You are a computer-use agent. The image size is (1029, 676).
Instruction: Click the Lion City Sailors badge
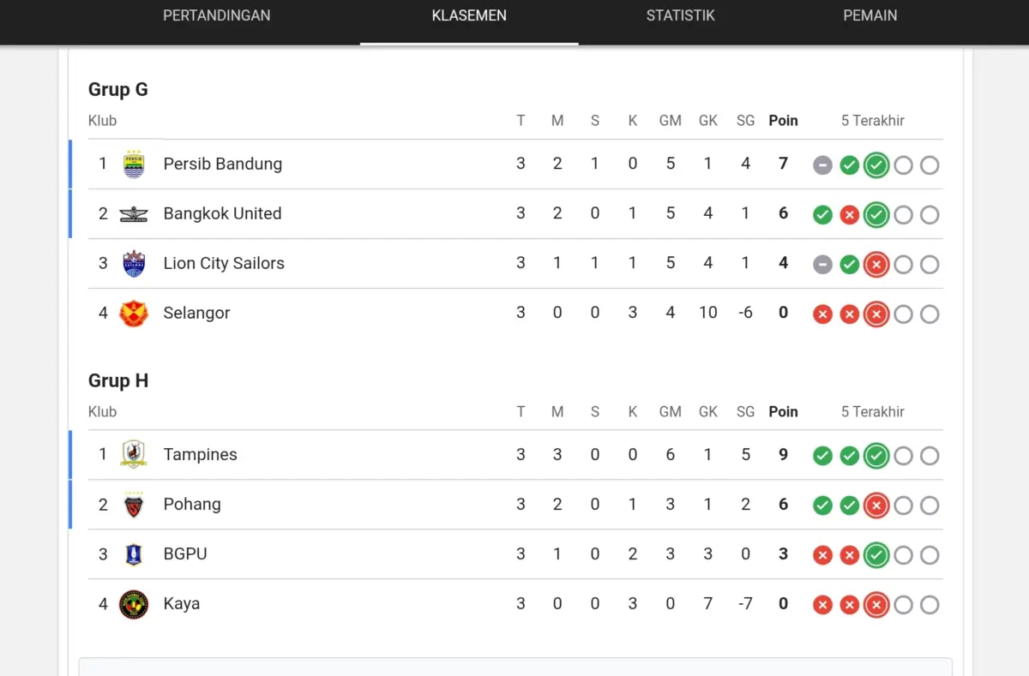(x=133, y=263)
